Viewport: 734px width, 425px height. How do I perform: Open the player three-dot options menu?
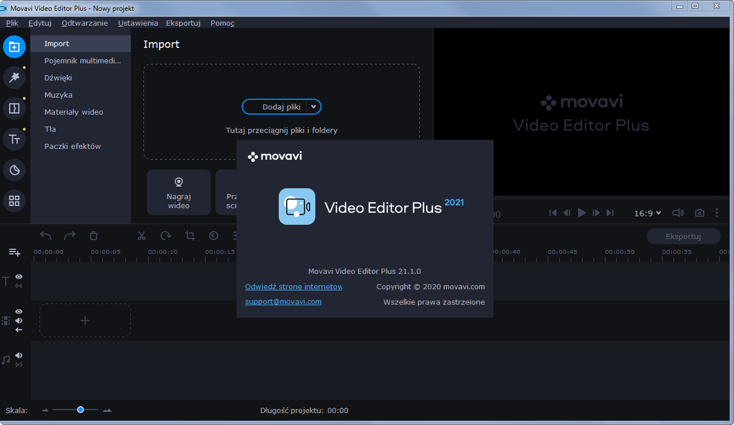717,213
